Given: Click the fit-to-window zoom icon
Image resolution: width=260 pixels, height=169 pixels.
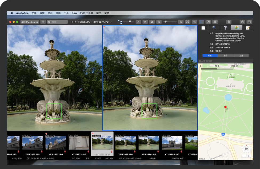Looking at the screenshot, I should (x=187, y=22).
